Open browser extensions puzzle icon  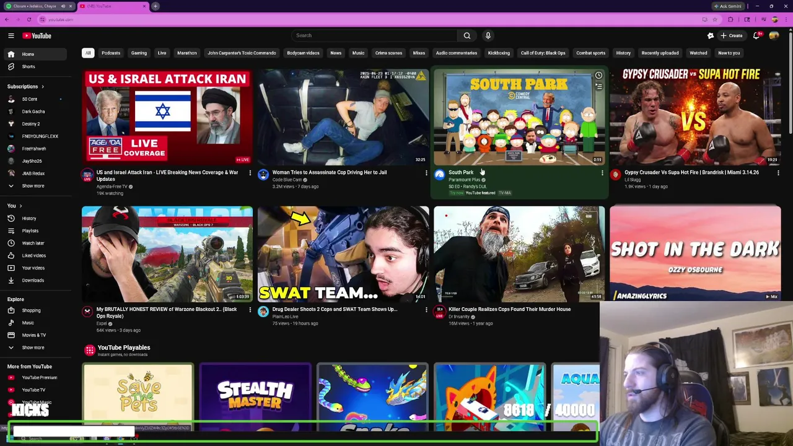tap(730, 19)
